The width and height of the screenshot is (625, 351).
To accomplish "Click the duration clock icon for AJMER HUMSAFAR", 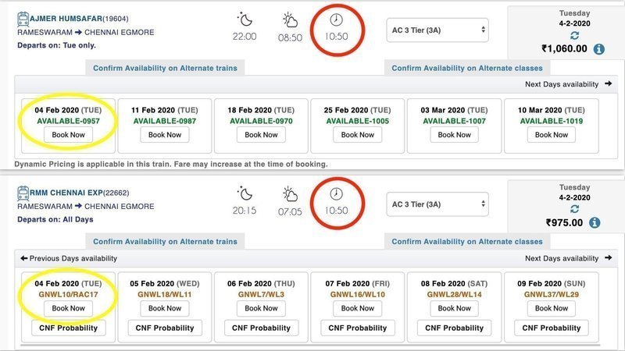I will 336,19.
